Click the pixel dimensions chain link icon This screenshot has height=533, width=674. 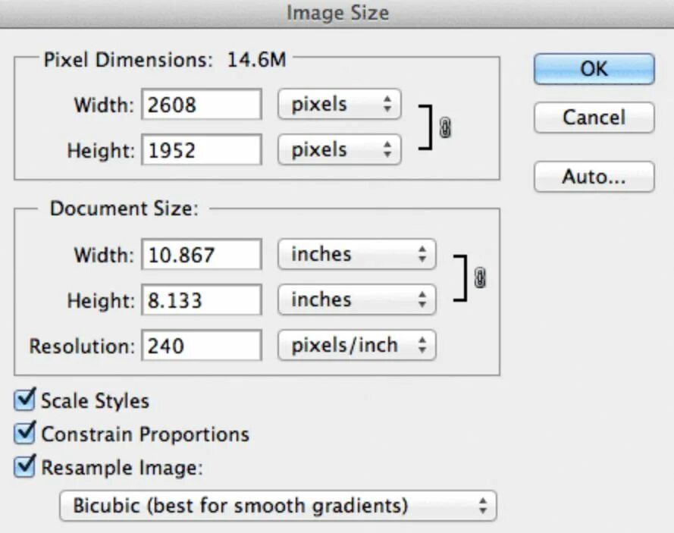(x=445, y=129)
